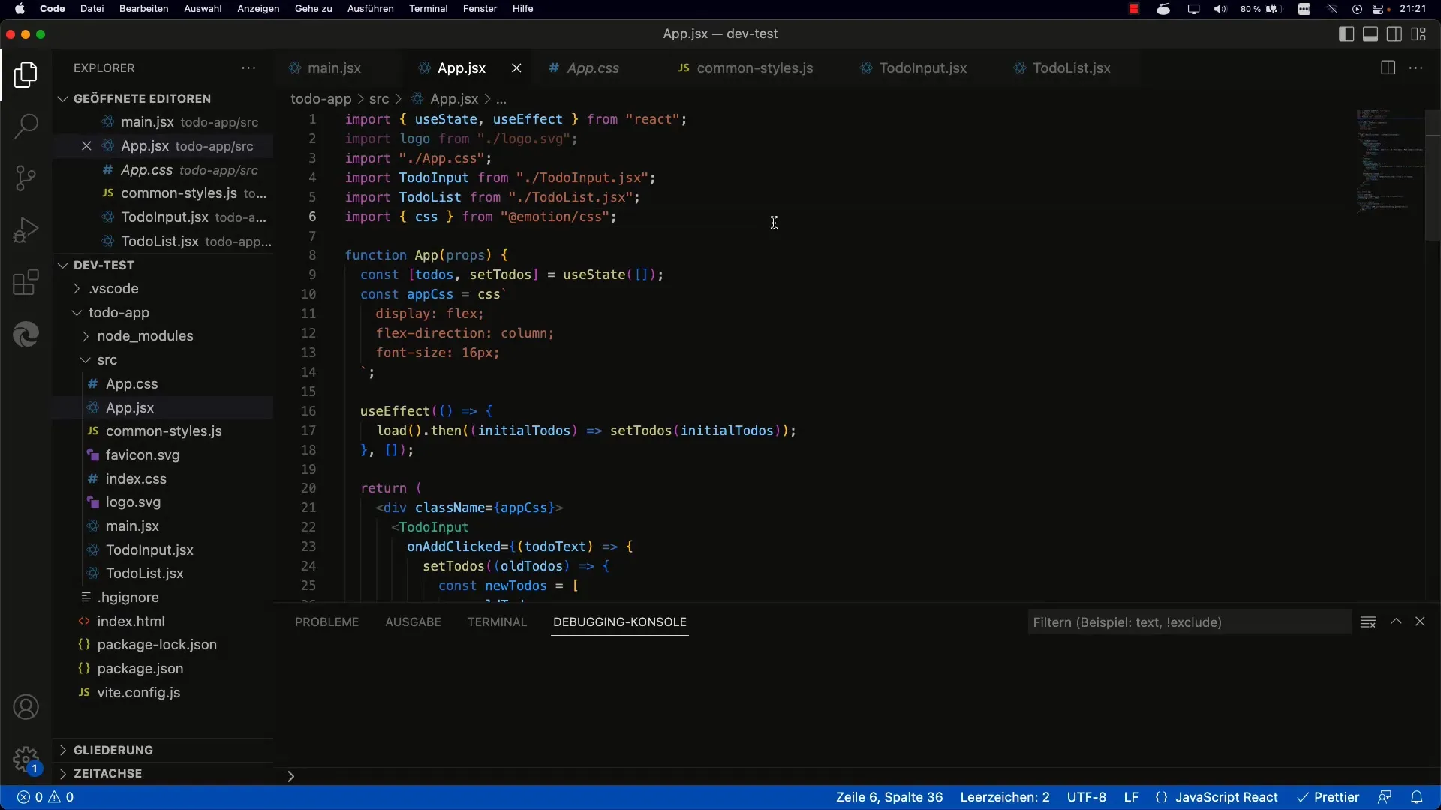
Task: Click the src breadcrumb segment
Action: [379, 98]
